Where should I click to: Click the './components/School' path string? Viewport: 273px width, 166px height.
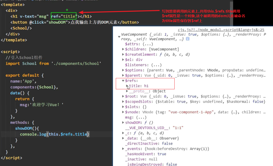[76, 64]
